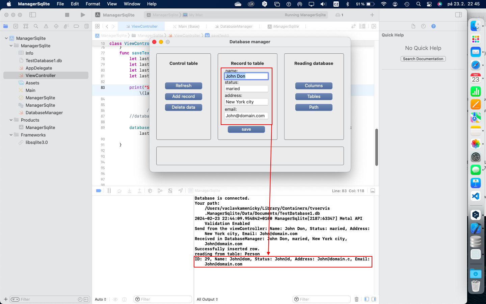This screenshot has width=486, height=304.
Task: Collapse the Frameworks group
Action: tap(11, 135)
